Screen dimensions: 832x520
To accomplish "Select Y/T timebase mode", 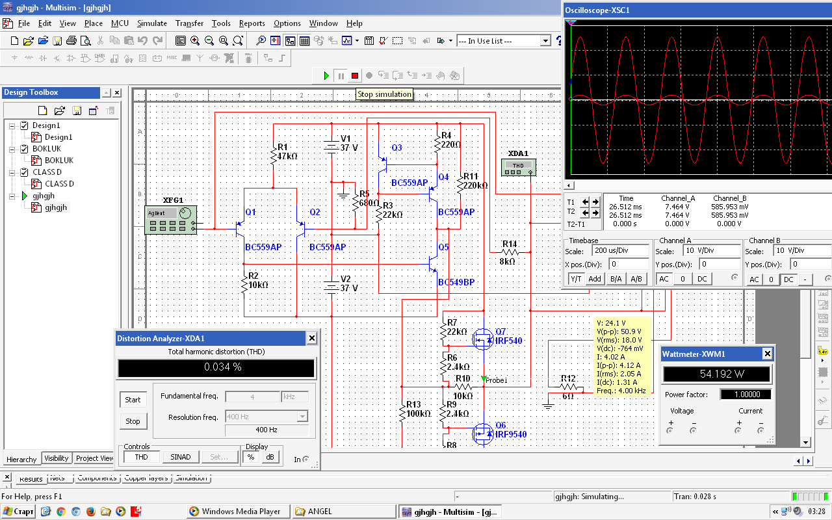I will (x=576, y=279).
